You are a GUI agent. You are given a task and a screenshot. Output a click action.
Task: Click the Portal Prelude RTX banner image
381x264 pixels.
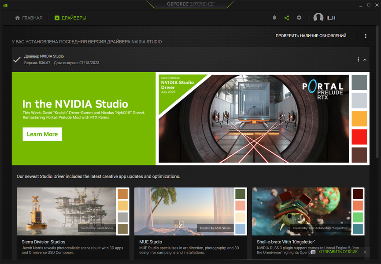(254, 119)
